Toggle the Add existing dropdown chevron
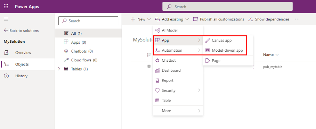Image resolution: width=316 pixels, height=129 pixels. coord(187,19)
